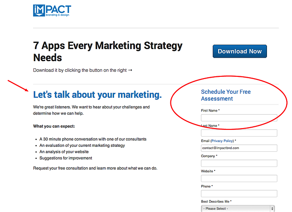Image resolution: width=292 pixels, height=212 pixels.
Task: Open the Best Describes Me dropdown
Action: (x=238, y=208)
